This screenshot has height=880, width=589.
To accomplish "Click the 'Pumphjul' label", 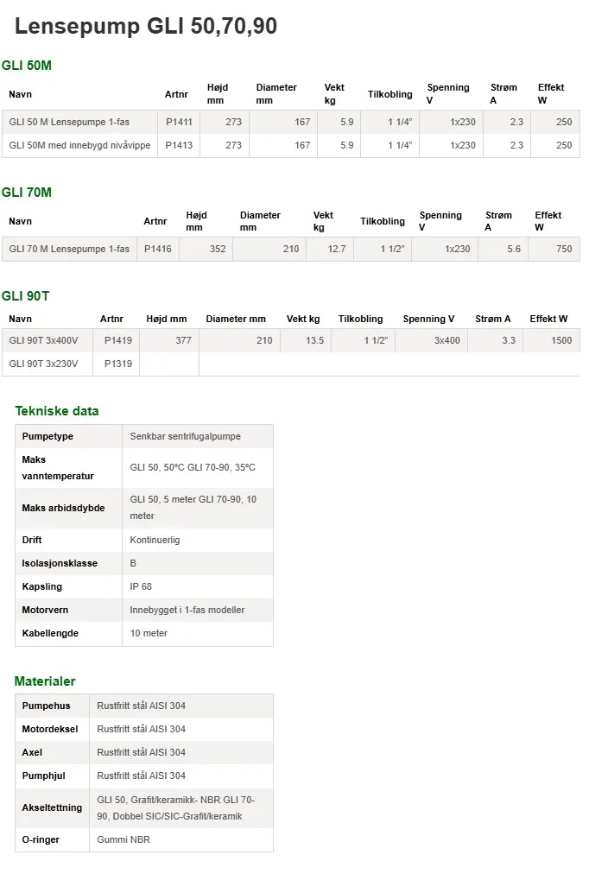I will (x=44, y=776).
